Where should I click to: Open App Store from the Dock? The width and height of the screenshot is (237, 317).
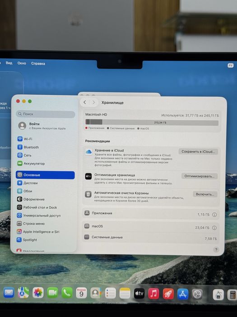point(182,294)
